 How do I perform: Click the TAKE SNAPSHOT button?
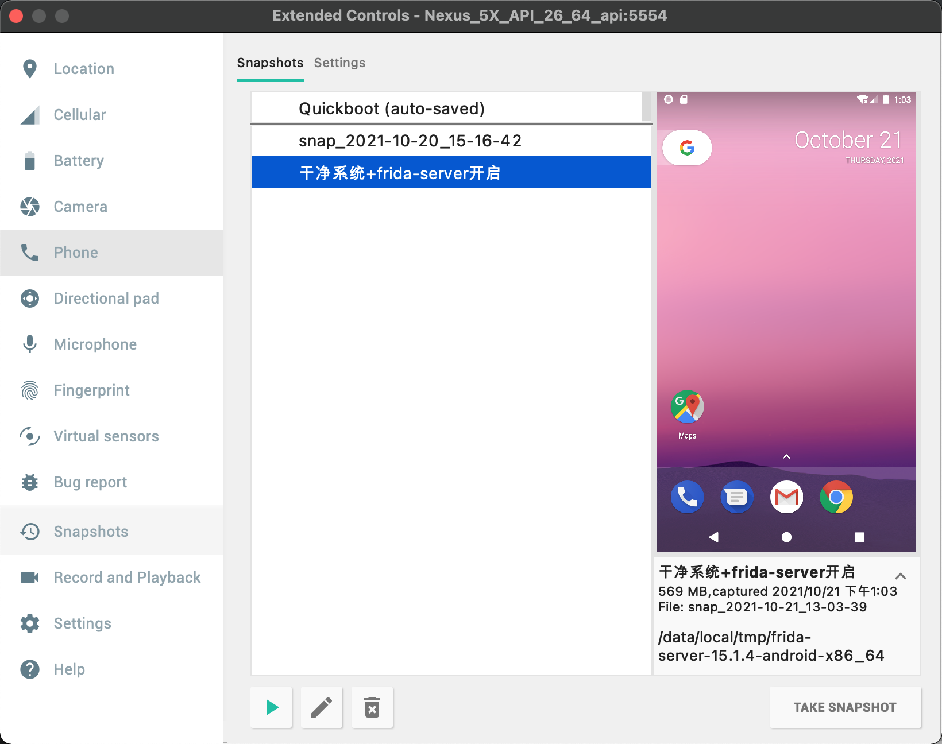point(845,707)
